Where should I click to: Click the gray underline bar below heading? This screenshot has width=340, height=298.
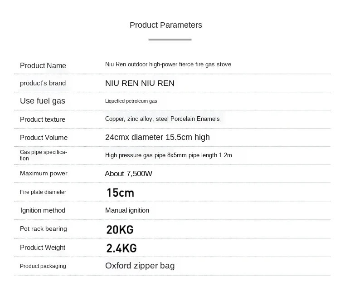pos(170,40)
